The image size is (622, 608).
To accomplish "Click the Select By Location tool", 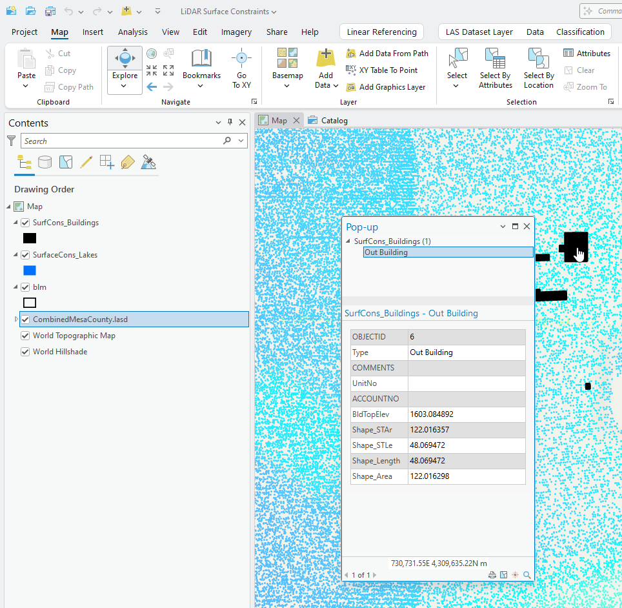I will (x=538, y=68).
